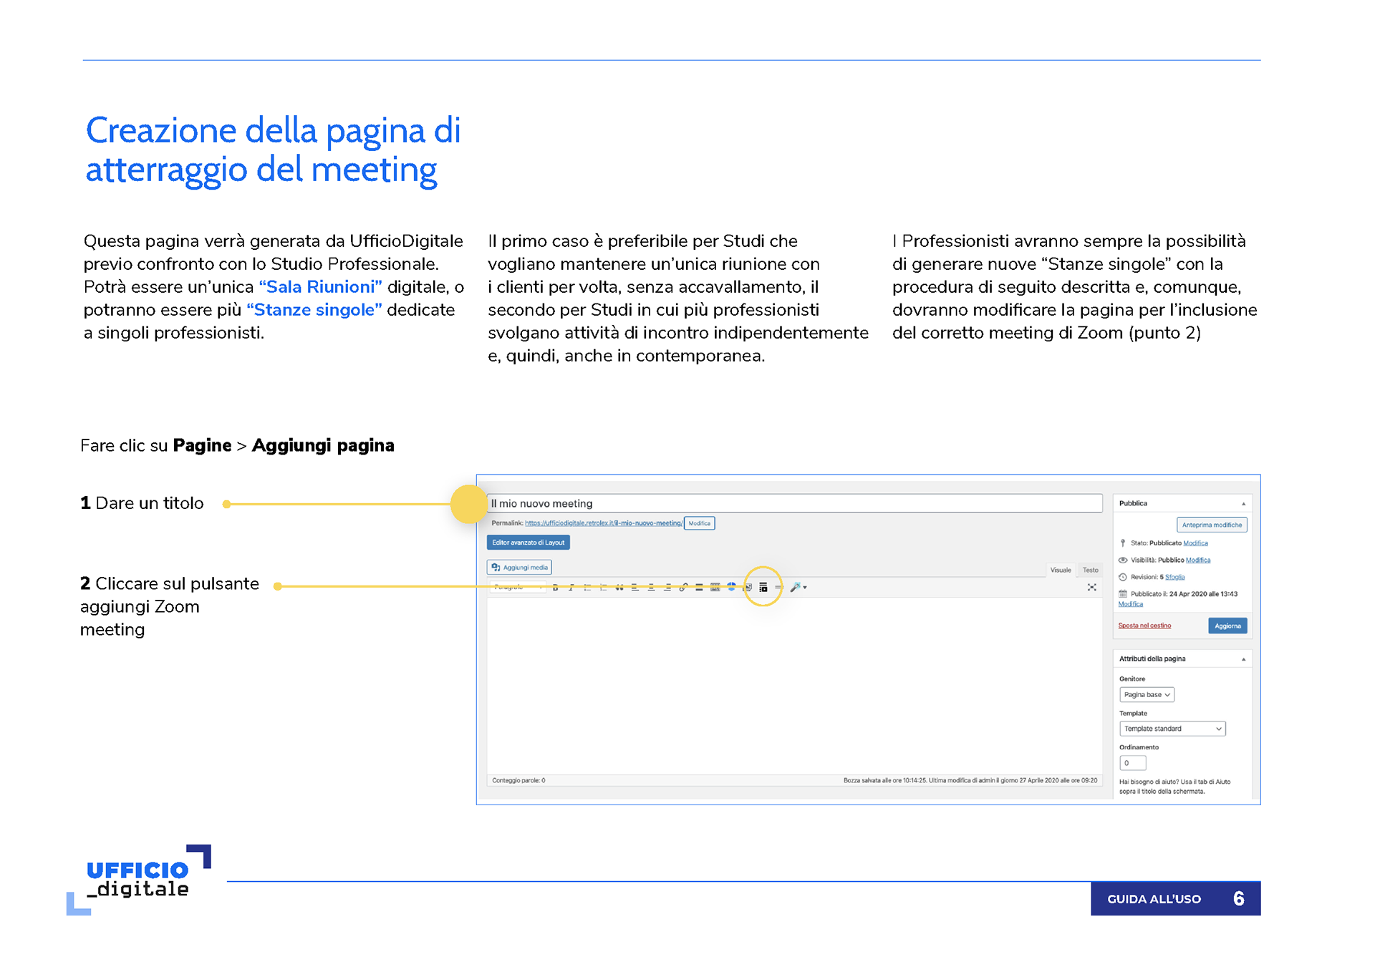Click the insert link toolbar icon
Screen dimensions: 1375x972
(683, 588)
